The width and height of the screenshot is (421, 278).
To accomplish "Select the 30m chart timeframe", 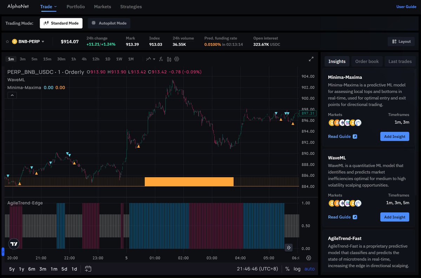I will [x=61, y=59].
